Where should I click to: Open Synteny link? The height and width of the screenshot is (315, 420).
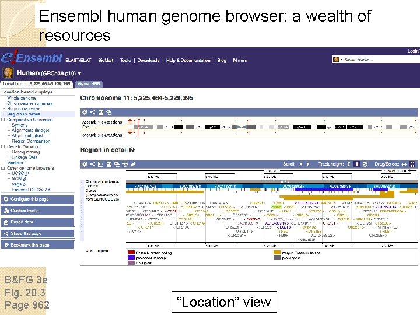point(20,125)
